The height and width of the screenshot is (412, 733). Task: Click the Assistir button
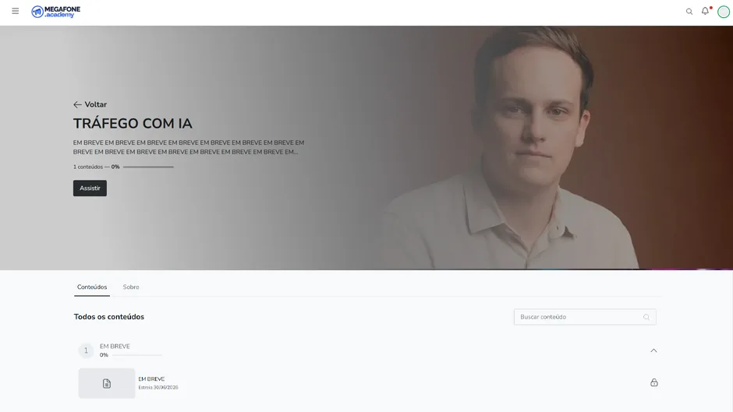click(x=90, y=188)
